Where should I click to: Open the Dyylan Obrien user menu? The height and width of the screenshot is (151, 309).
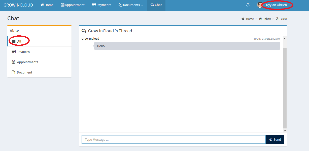(276, 5)
